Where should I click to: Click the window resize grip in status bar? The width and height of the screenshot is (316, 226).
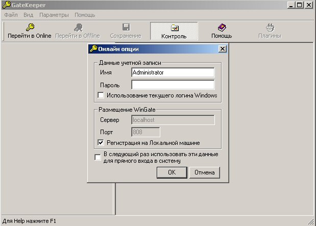pyautogui.click(x=310, y=221)
